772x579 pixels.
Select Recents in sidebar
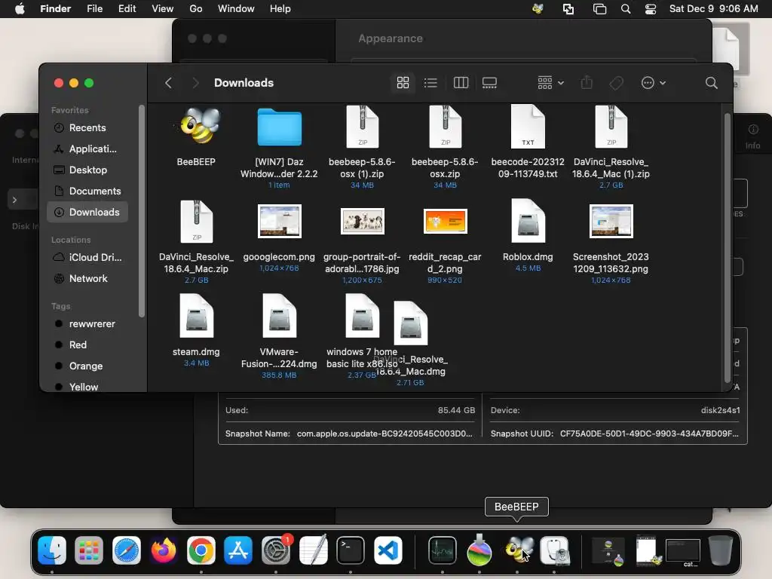87,127
